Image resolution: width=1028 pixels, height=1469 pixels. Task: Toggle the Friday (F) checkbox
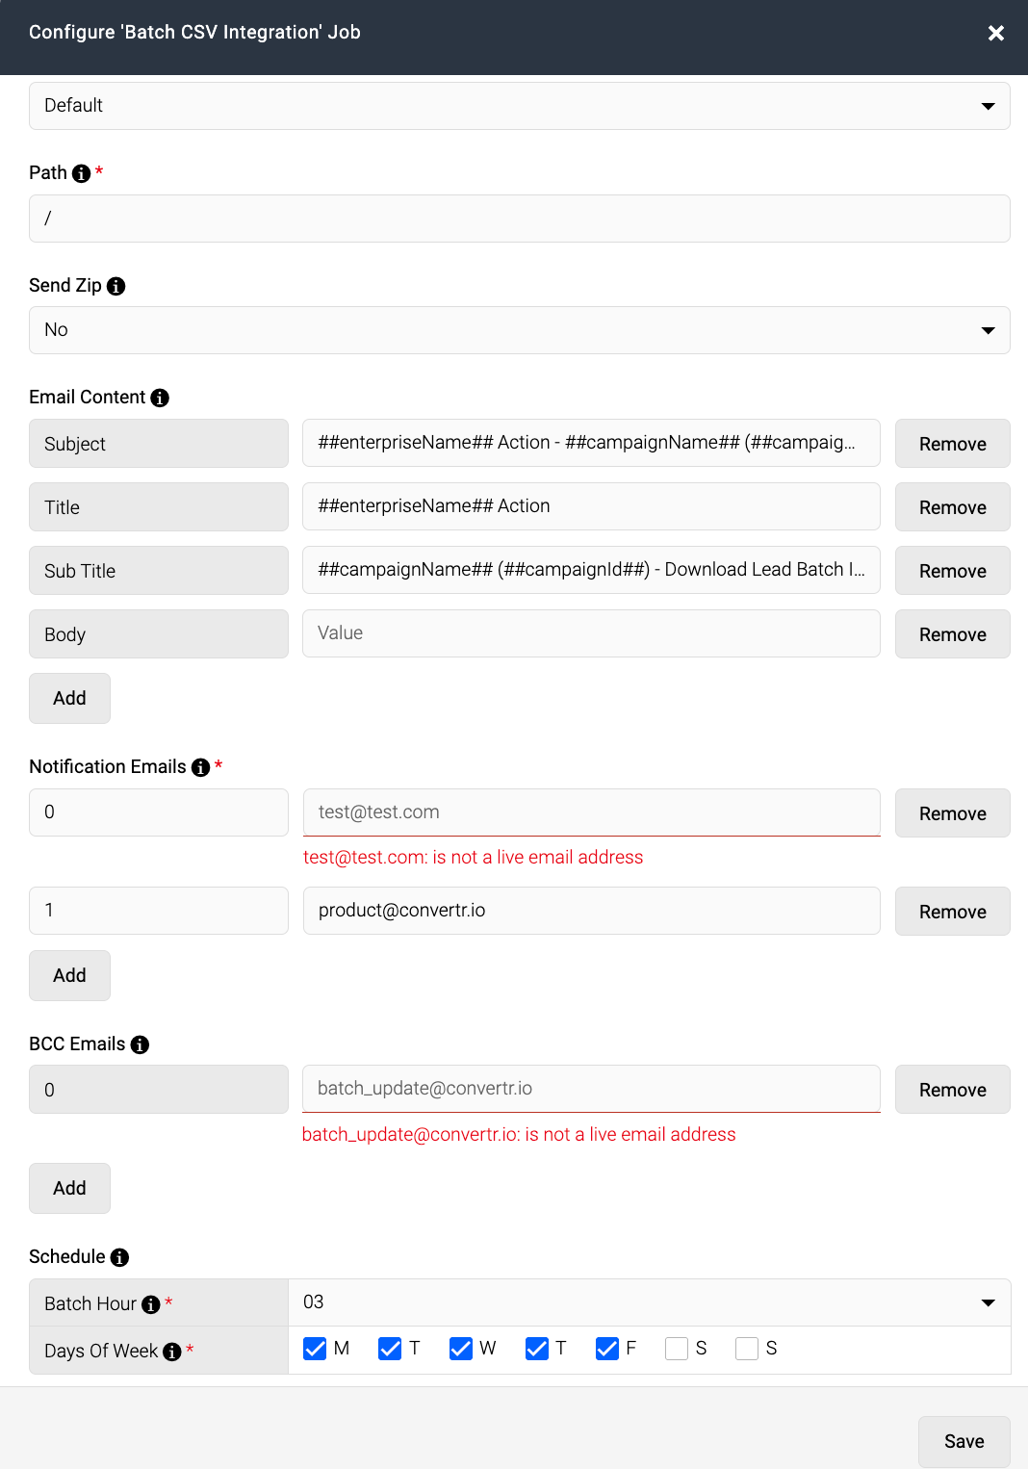607,1349
